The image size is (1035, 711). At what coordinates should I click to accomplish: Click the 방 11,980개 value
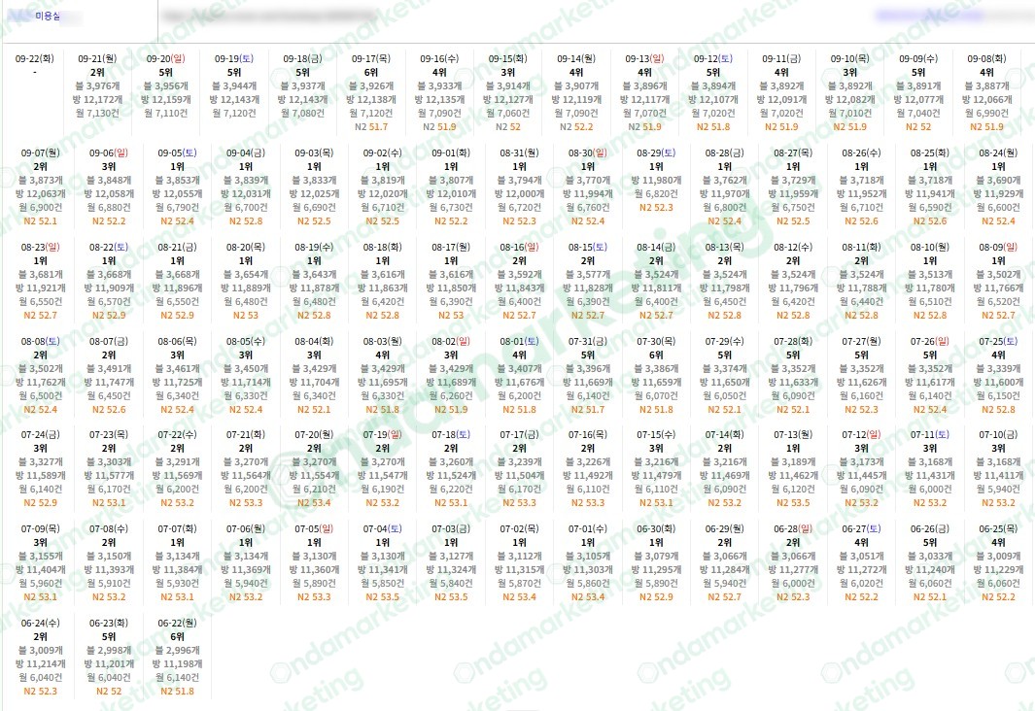pos(656,180)
